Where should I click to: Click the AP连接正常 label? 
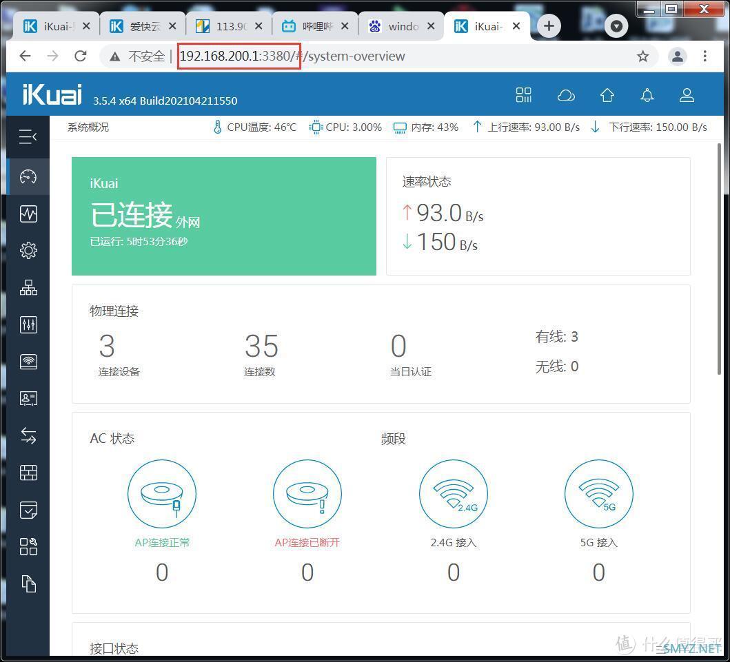[x=162, y=542]
